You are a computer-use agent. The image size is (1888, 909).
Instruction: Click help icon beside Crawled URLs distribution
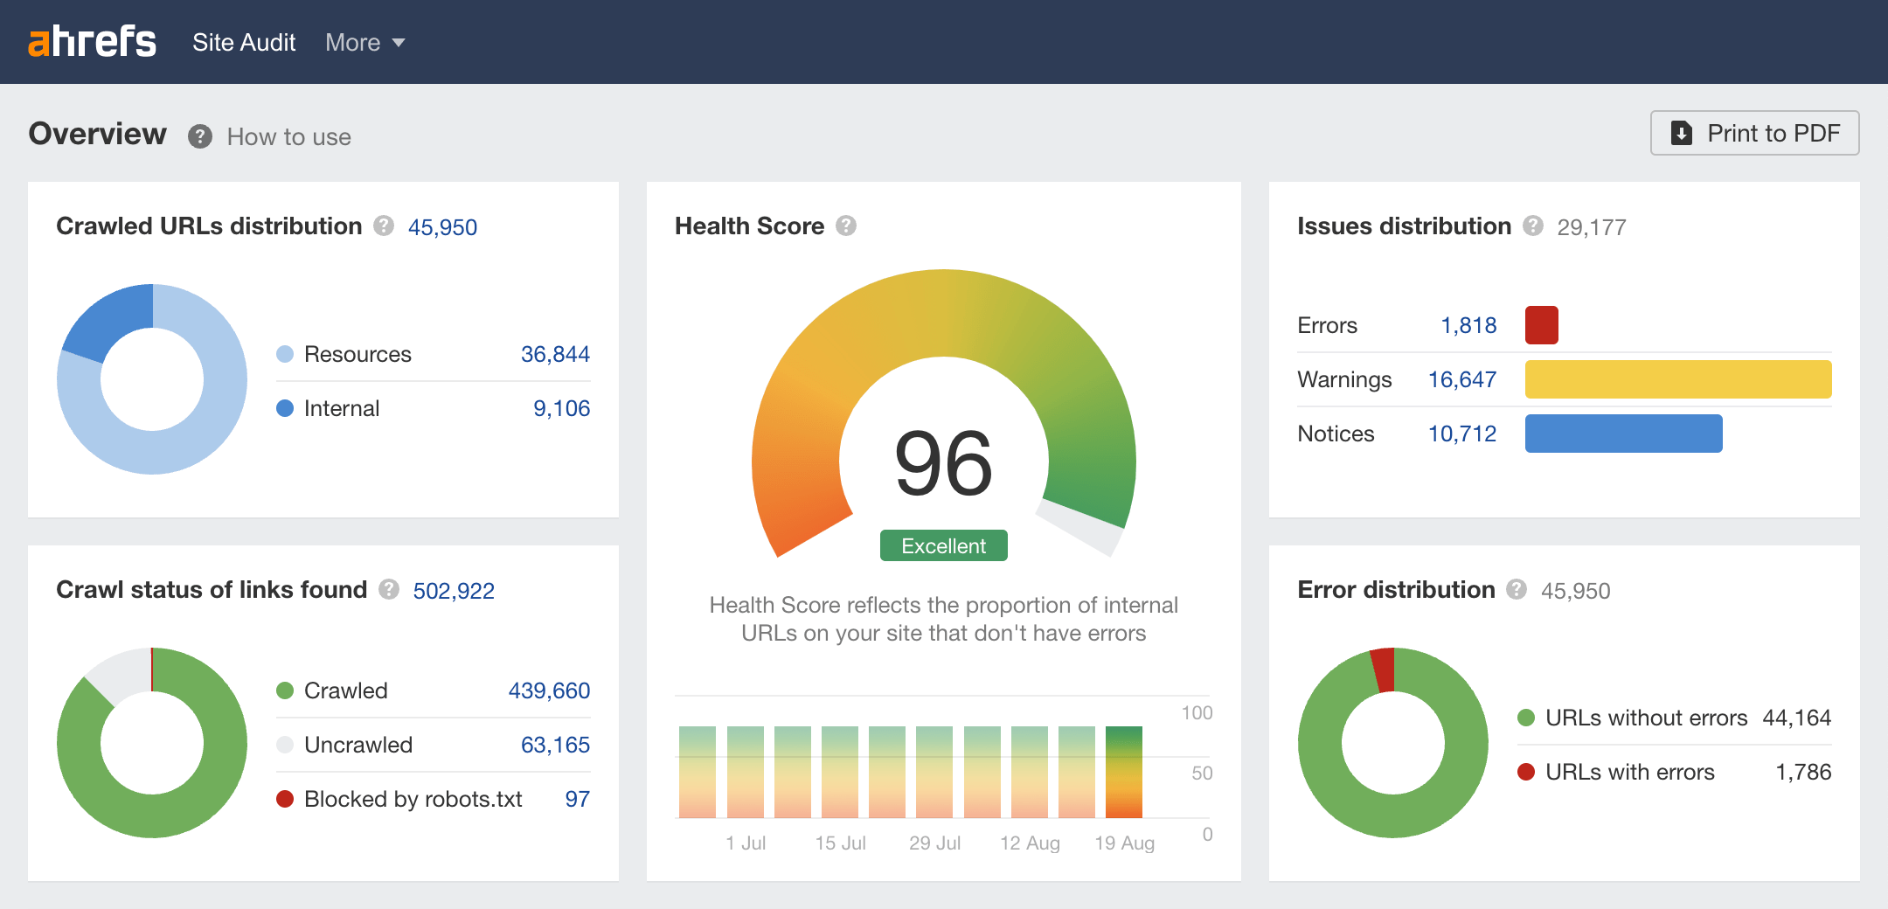[x=384, y=226]
